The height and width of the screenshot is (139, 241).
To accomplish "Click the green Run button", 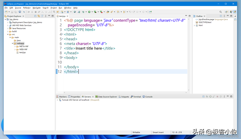I will pos(89,12).
